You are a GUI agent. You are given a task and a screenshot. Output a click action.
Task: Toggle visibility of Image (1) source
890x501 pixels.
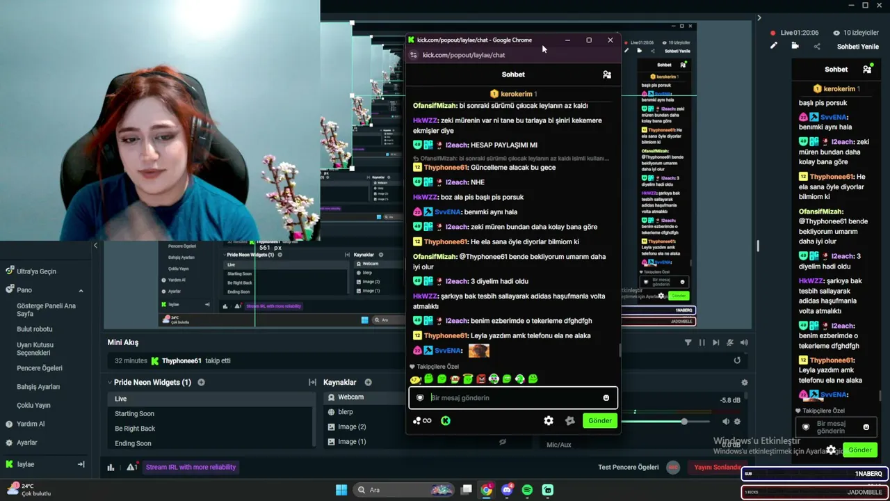click(x=503, y=442)
